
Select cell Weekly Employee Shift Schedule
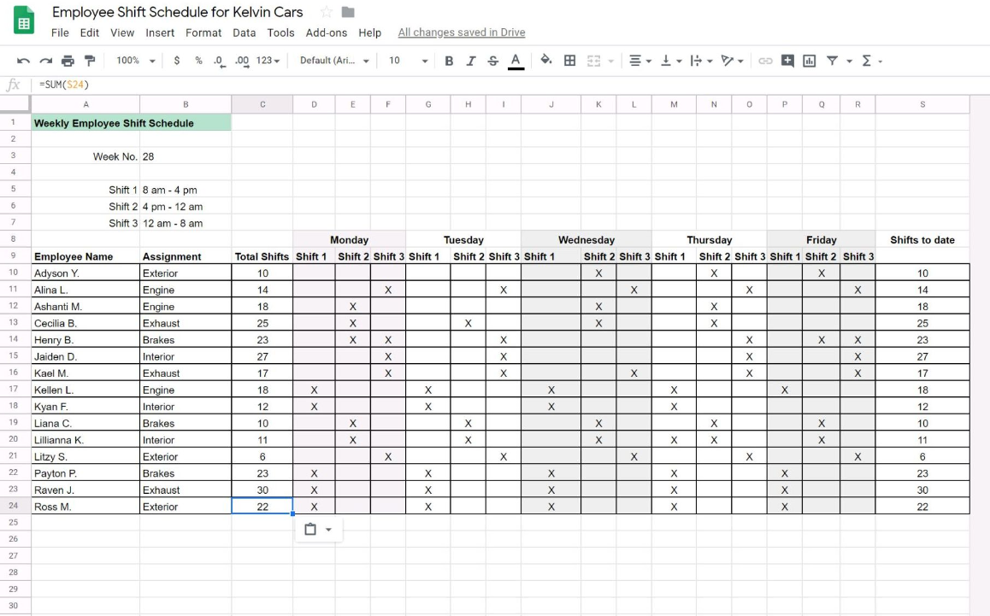point(132,122)
